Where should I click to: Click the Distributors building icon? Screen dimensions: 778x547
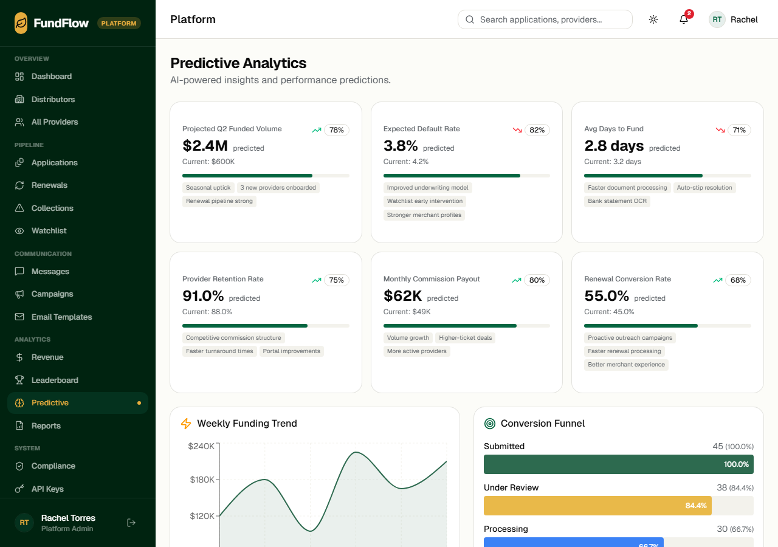click(19, 99)
